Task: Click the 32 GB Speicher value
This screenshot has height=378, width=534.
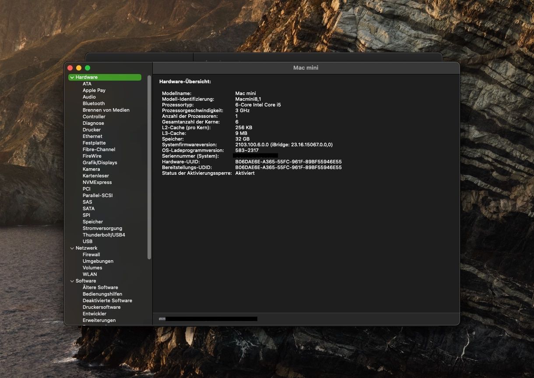Action: coord(242,139)
